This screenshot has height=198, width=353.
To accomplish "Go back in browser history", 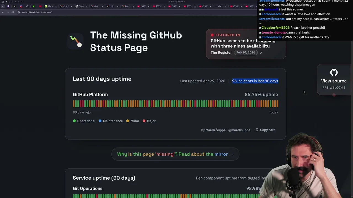I will point(3,12).
